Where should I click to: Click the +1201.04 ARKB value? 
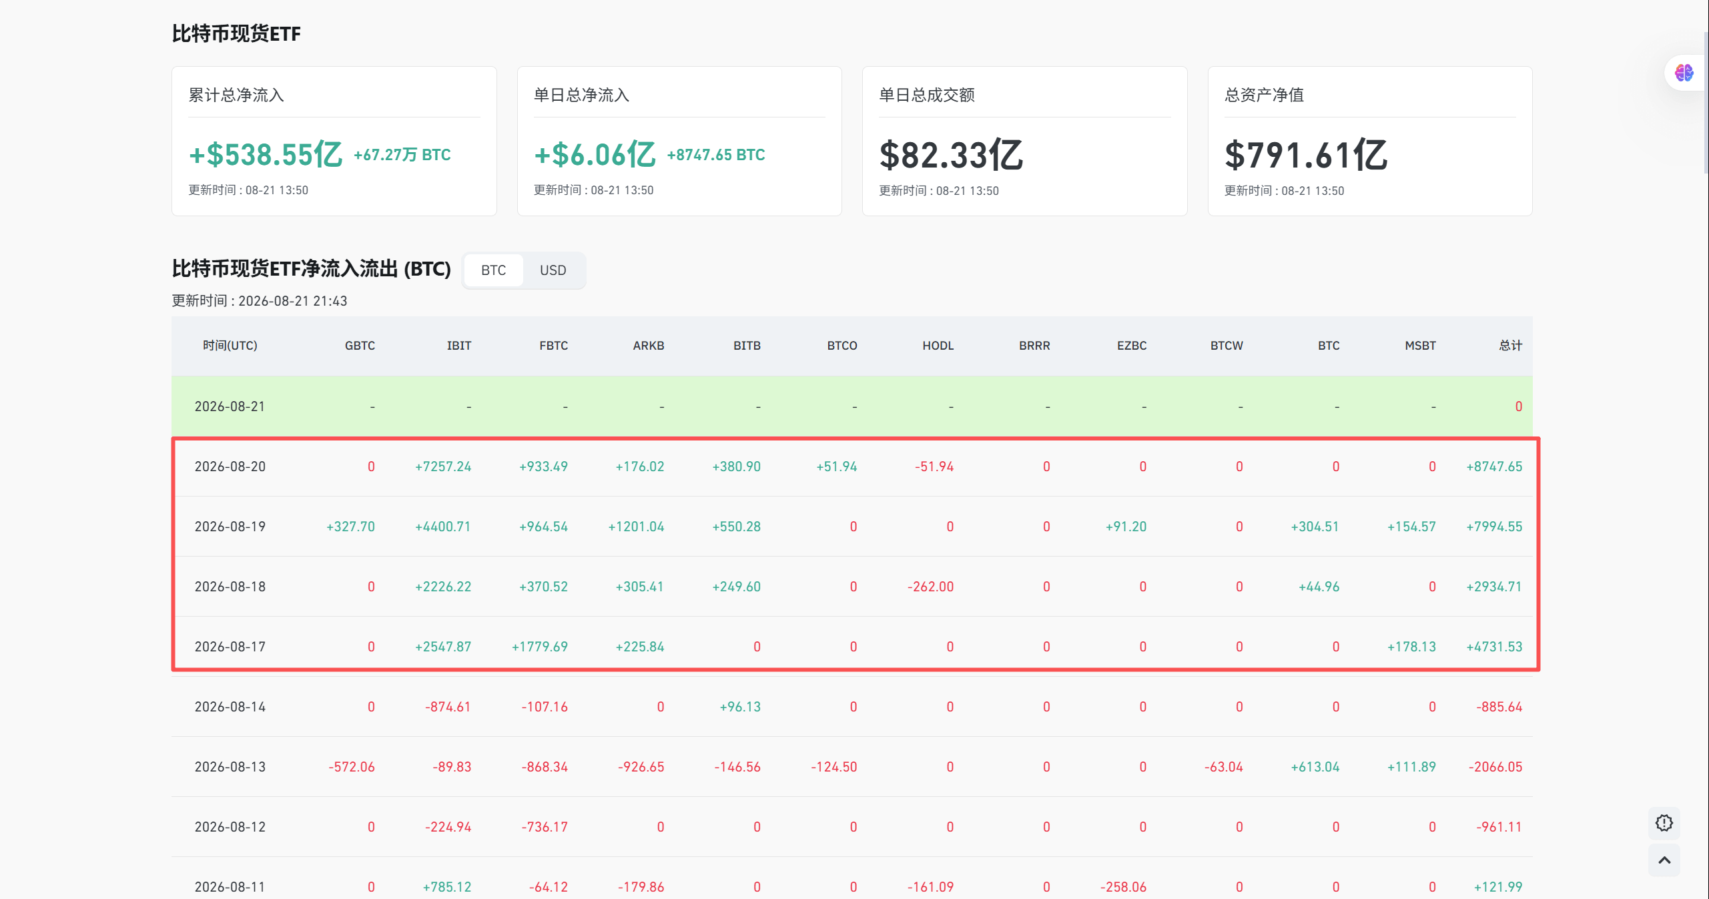[636, 527]
